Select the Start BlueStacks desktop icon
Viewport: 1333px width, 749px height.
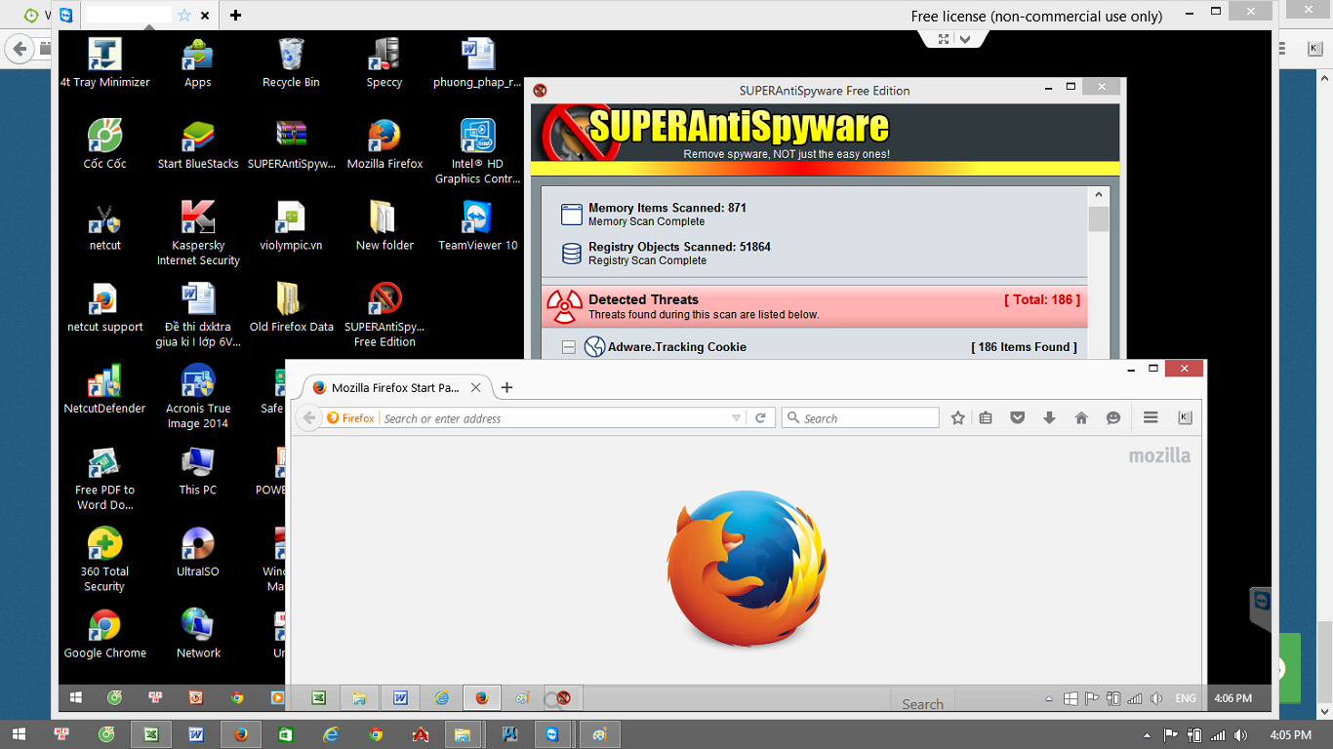click(198, 144)
